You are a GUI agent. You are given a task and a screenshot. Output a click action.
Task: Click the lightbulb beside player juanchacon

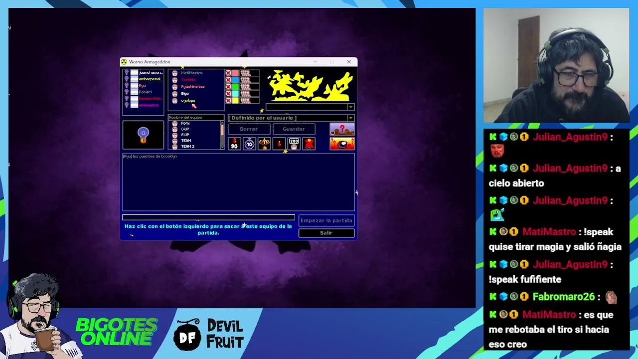tap(127, 73)
